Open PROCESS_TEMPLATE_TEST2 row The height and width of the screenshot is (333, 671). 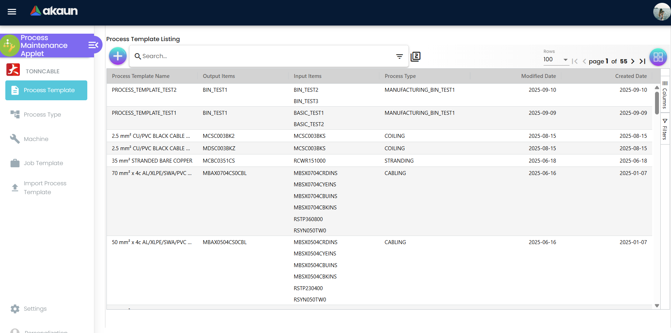[144, 90]
